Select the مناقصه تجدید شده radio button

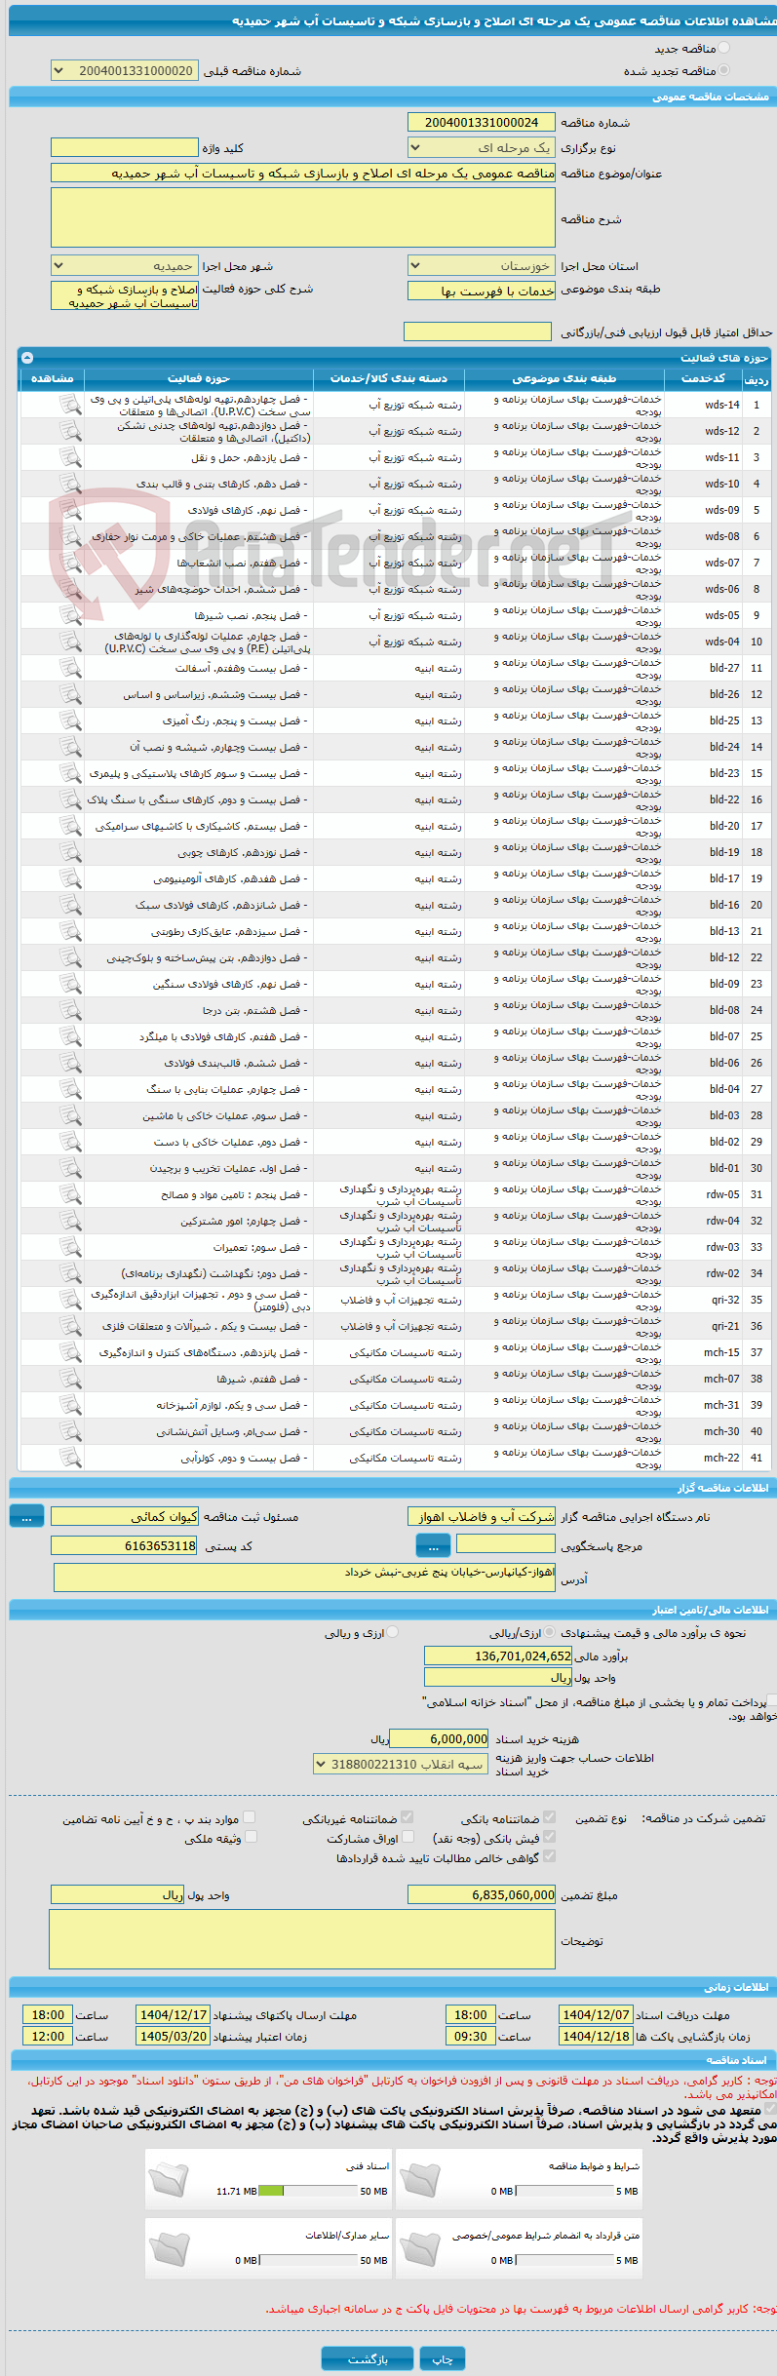click(723, 70)
